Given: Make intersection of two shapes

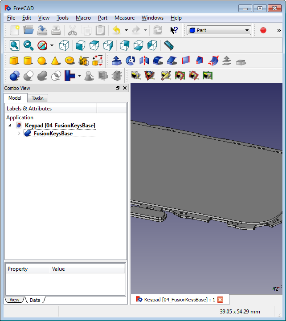Looking at the screenshot, I should 56,76.
